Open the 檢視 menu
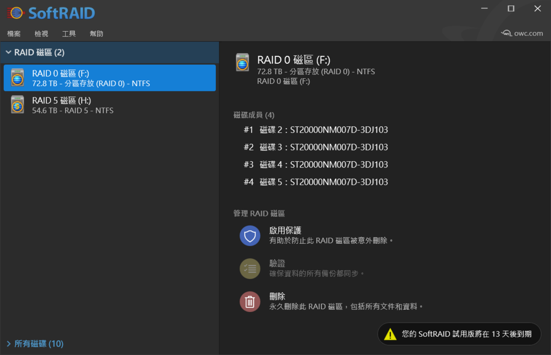The height and width of the screenshot is (355, 551). click(41, 34)
